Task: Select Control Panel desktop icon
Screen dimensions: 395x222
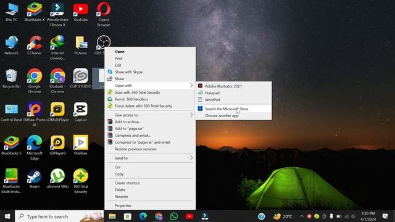Action: click(11, 112)
